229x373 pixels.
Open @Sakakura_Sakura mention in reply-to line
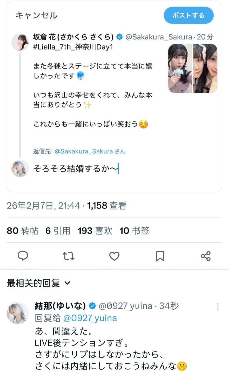coord(84,151)
